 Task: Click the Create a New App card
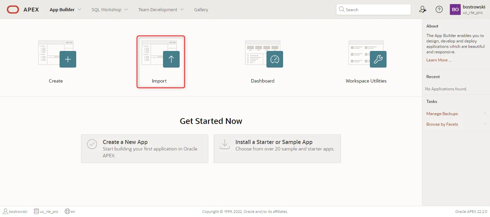(145, 149)
